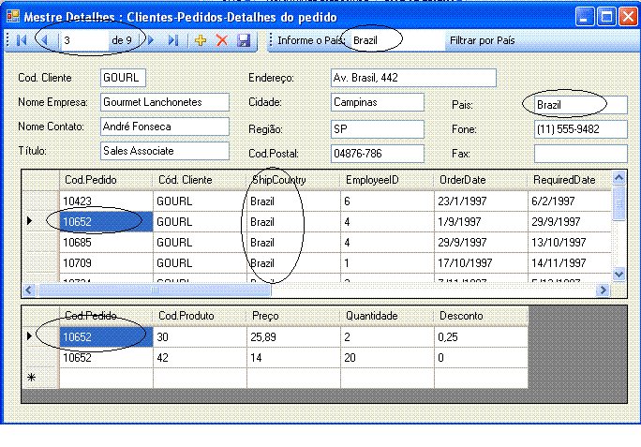Viewport: 641px width, 447px height.
Task: Click the new row asterisk selector
Action: click(x=40, y=378)
